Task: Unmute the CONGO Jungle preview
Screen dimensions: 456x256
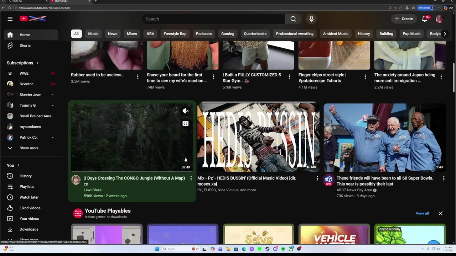Action: [x=186, y=111]
